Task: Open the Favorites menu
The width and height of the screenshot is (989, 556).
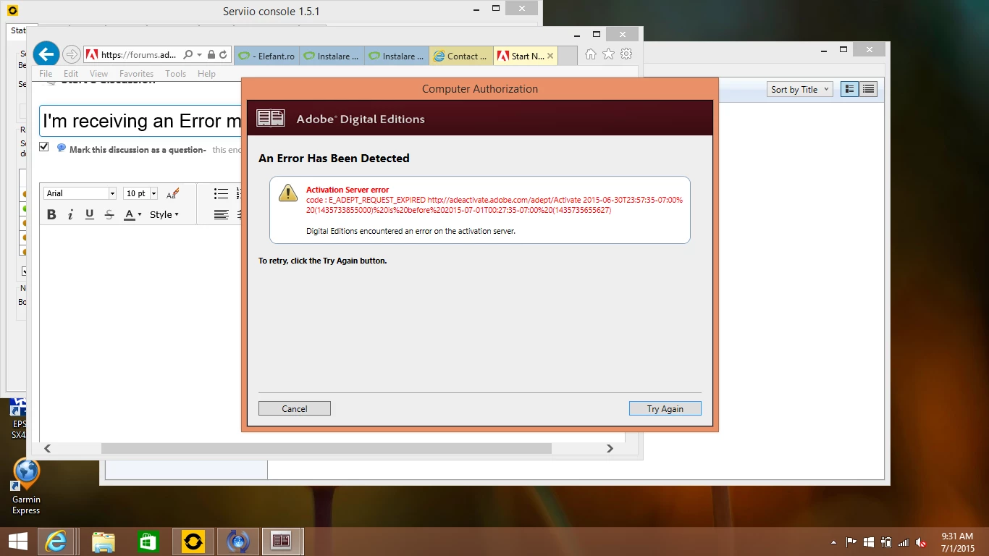Action: pyautogui.click(x=136, y=74)
